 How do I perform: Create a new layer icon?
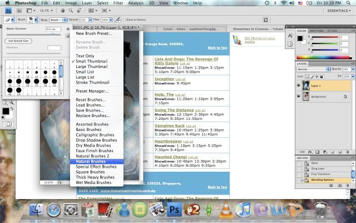click(x=340, y=152)
